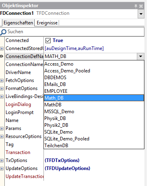
Task: Expand the TxOptions property
Action: pyautogui.click(x=2, y=161)
